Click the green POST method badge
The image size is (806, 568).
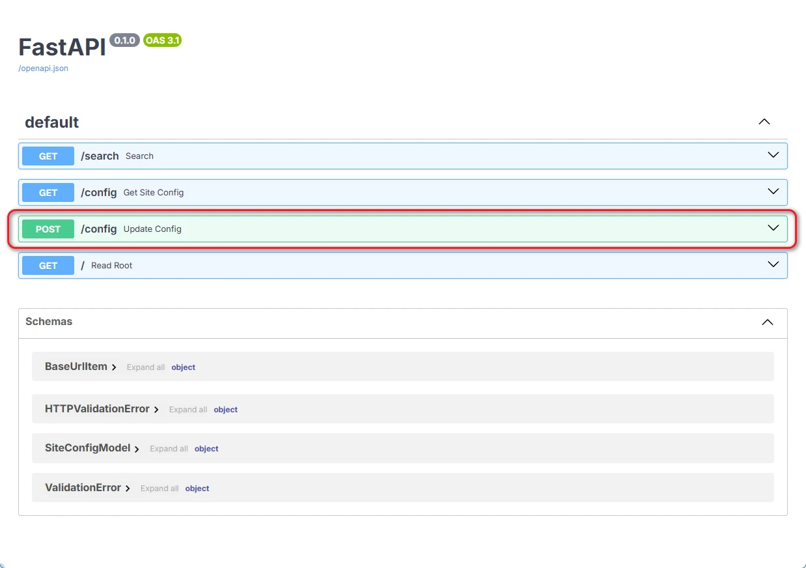point(48,229)
